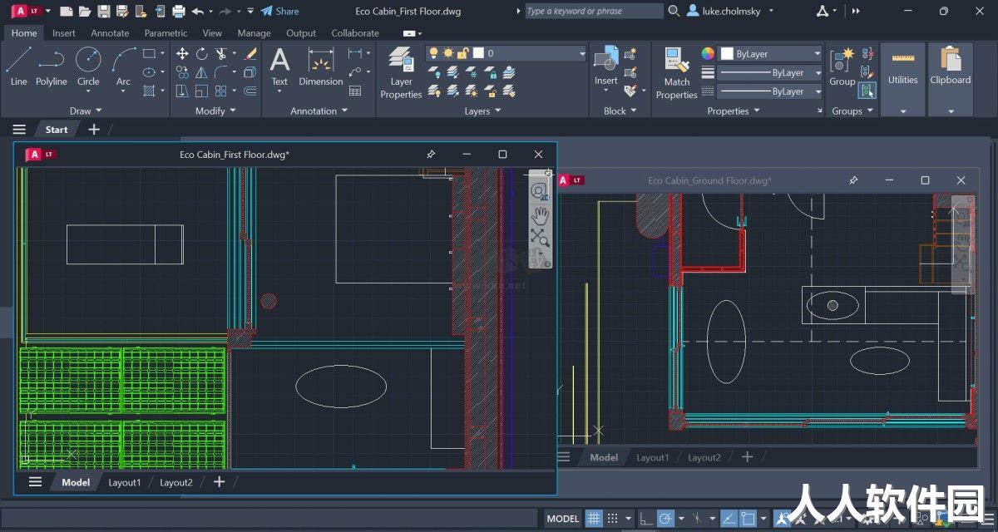
Task: Click the Share button
Action: coord(279,11)
